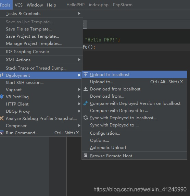Click the Browse Remote Host server icon
The width and height of the screenshot is (190, 196).
[x=86, y=156]
